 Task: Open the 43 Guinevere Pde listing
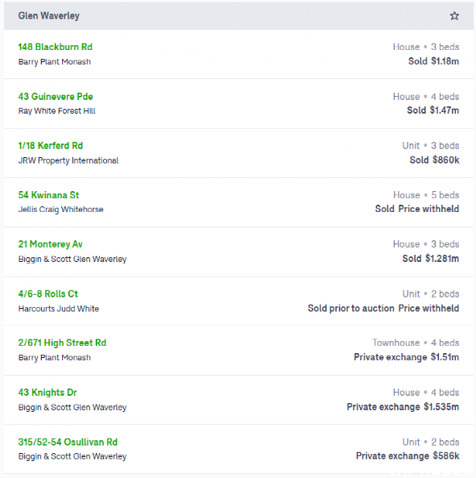[56, 97]
